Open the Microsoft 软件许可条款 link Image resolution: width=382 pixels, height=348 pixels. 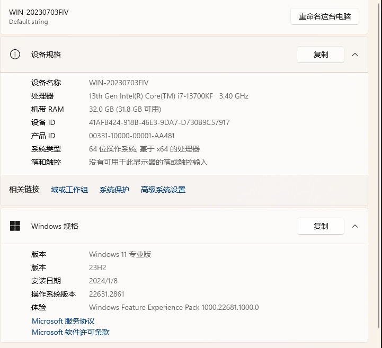coord(70,332)
